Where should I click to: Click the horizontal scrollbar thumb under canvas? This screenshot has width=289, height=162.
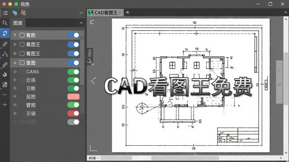click(185, 158)
